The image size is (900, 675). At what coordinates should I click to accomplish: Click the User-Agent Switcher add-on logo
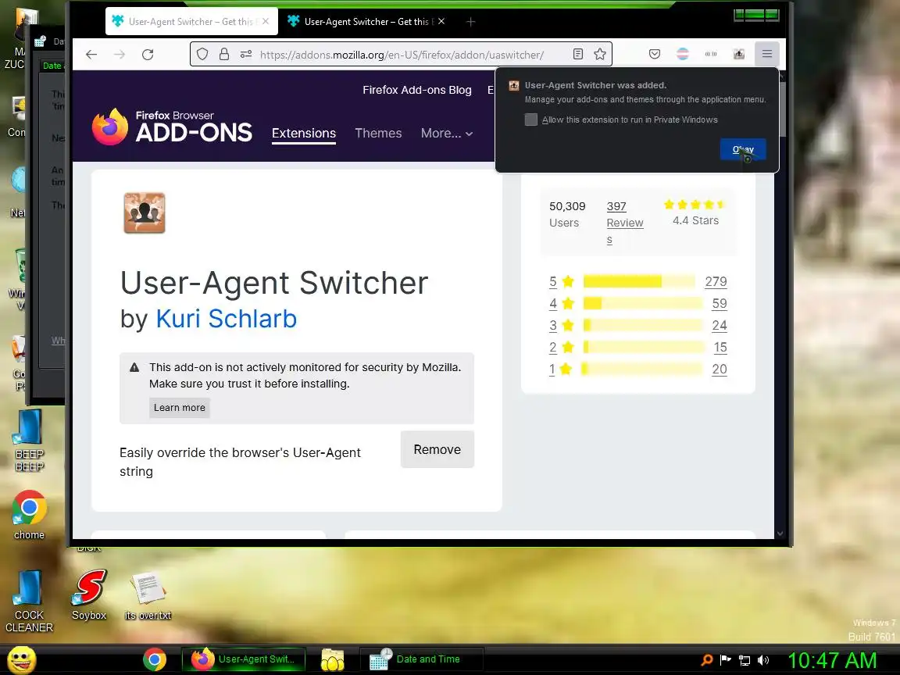[145, 213]
